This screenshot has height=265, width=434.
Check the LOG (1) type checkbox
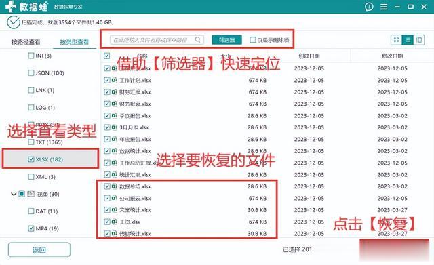point(31,107)
